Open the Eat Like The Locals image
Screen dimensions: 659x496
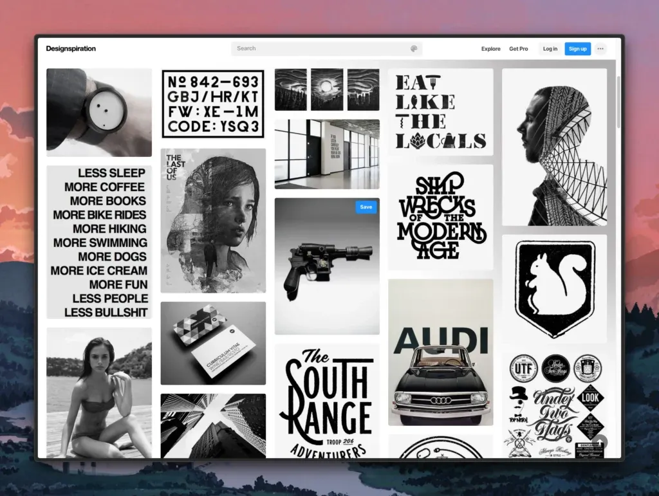coord(440,112)
